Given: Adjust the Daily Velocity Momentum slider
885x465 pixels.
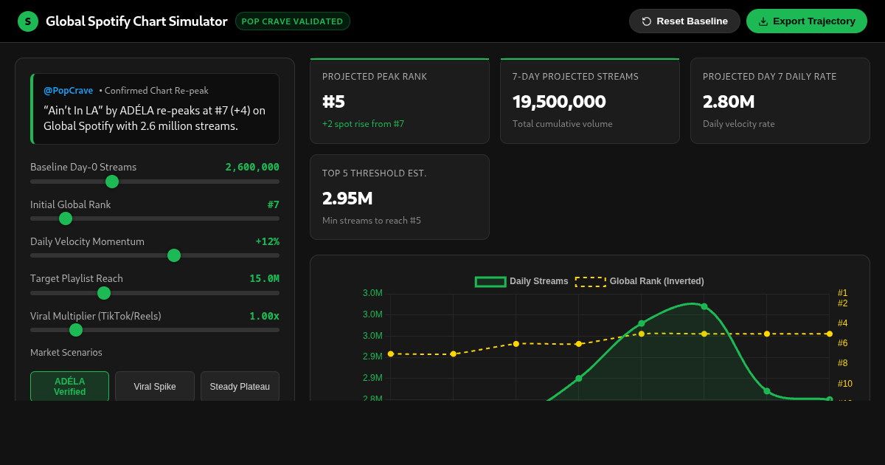Looking at the screenshot, I should tap(155, 255).
